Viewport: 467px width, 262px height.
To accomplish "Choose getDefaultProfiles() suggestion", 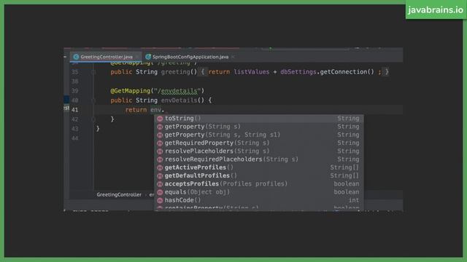I will tap(258, 175).
